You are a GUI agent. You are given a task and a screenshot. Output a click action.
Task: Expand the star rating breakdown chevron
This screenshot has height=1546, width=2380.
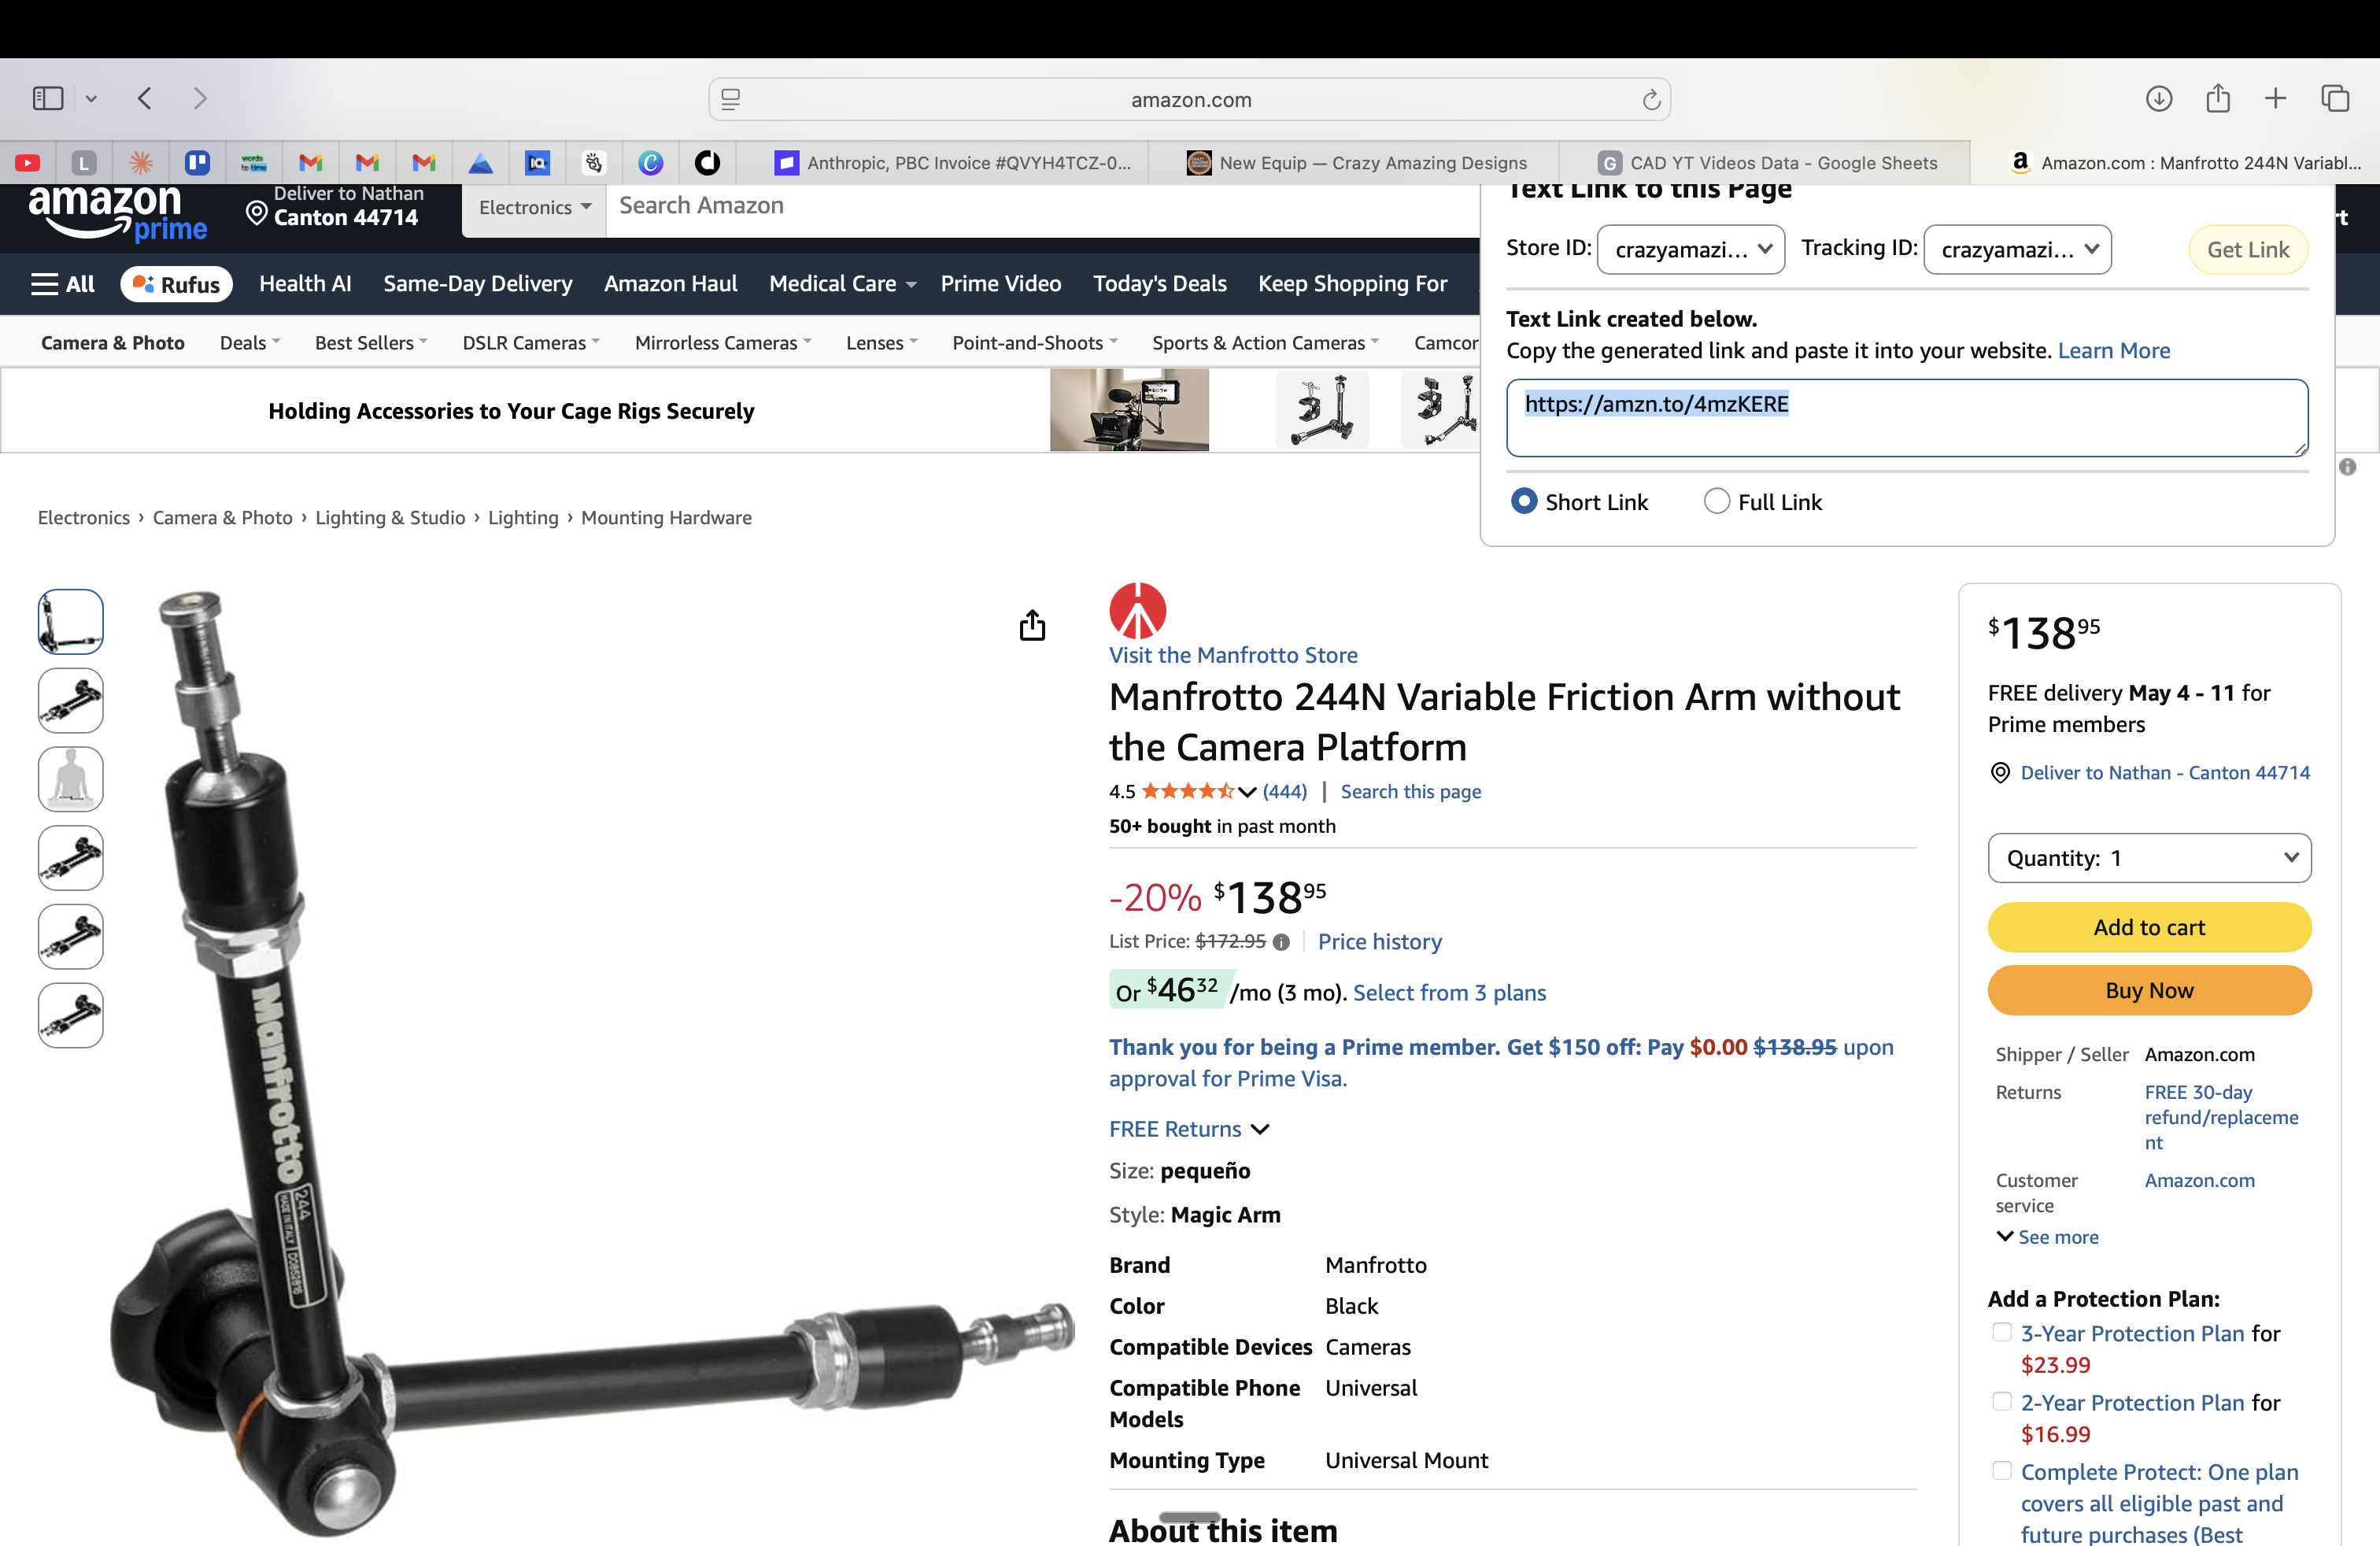point(1247,792)
